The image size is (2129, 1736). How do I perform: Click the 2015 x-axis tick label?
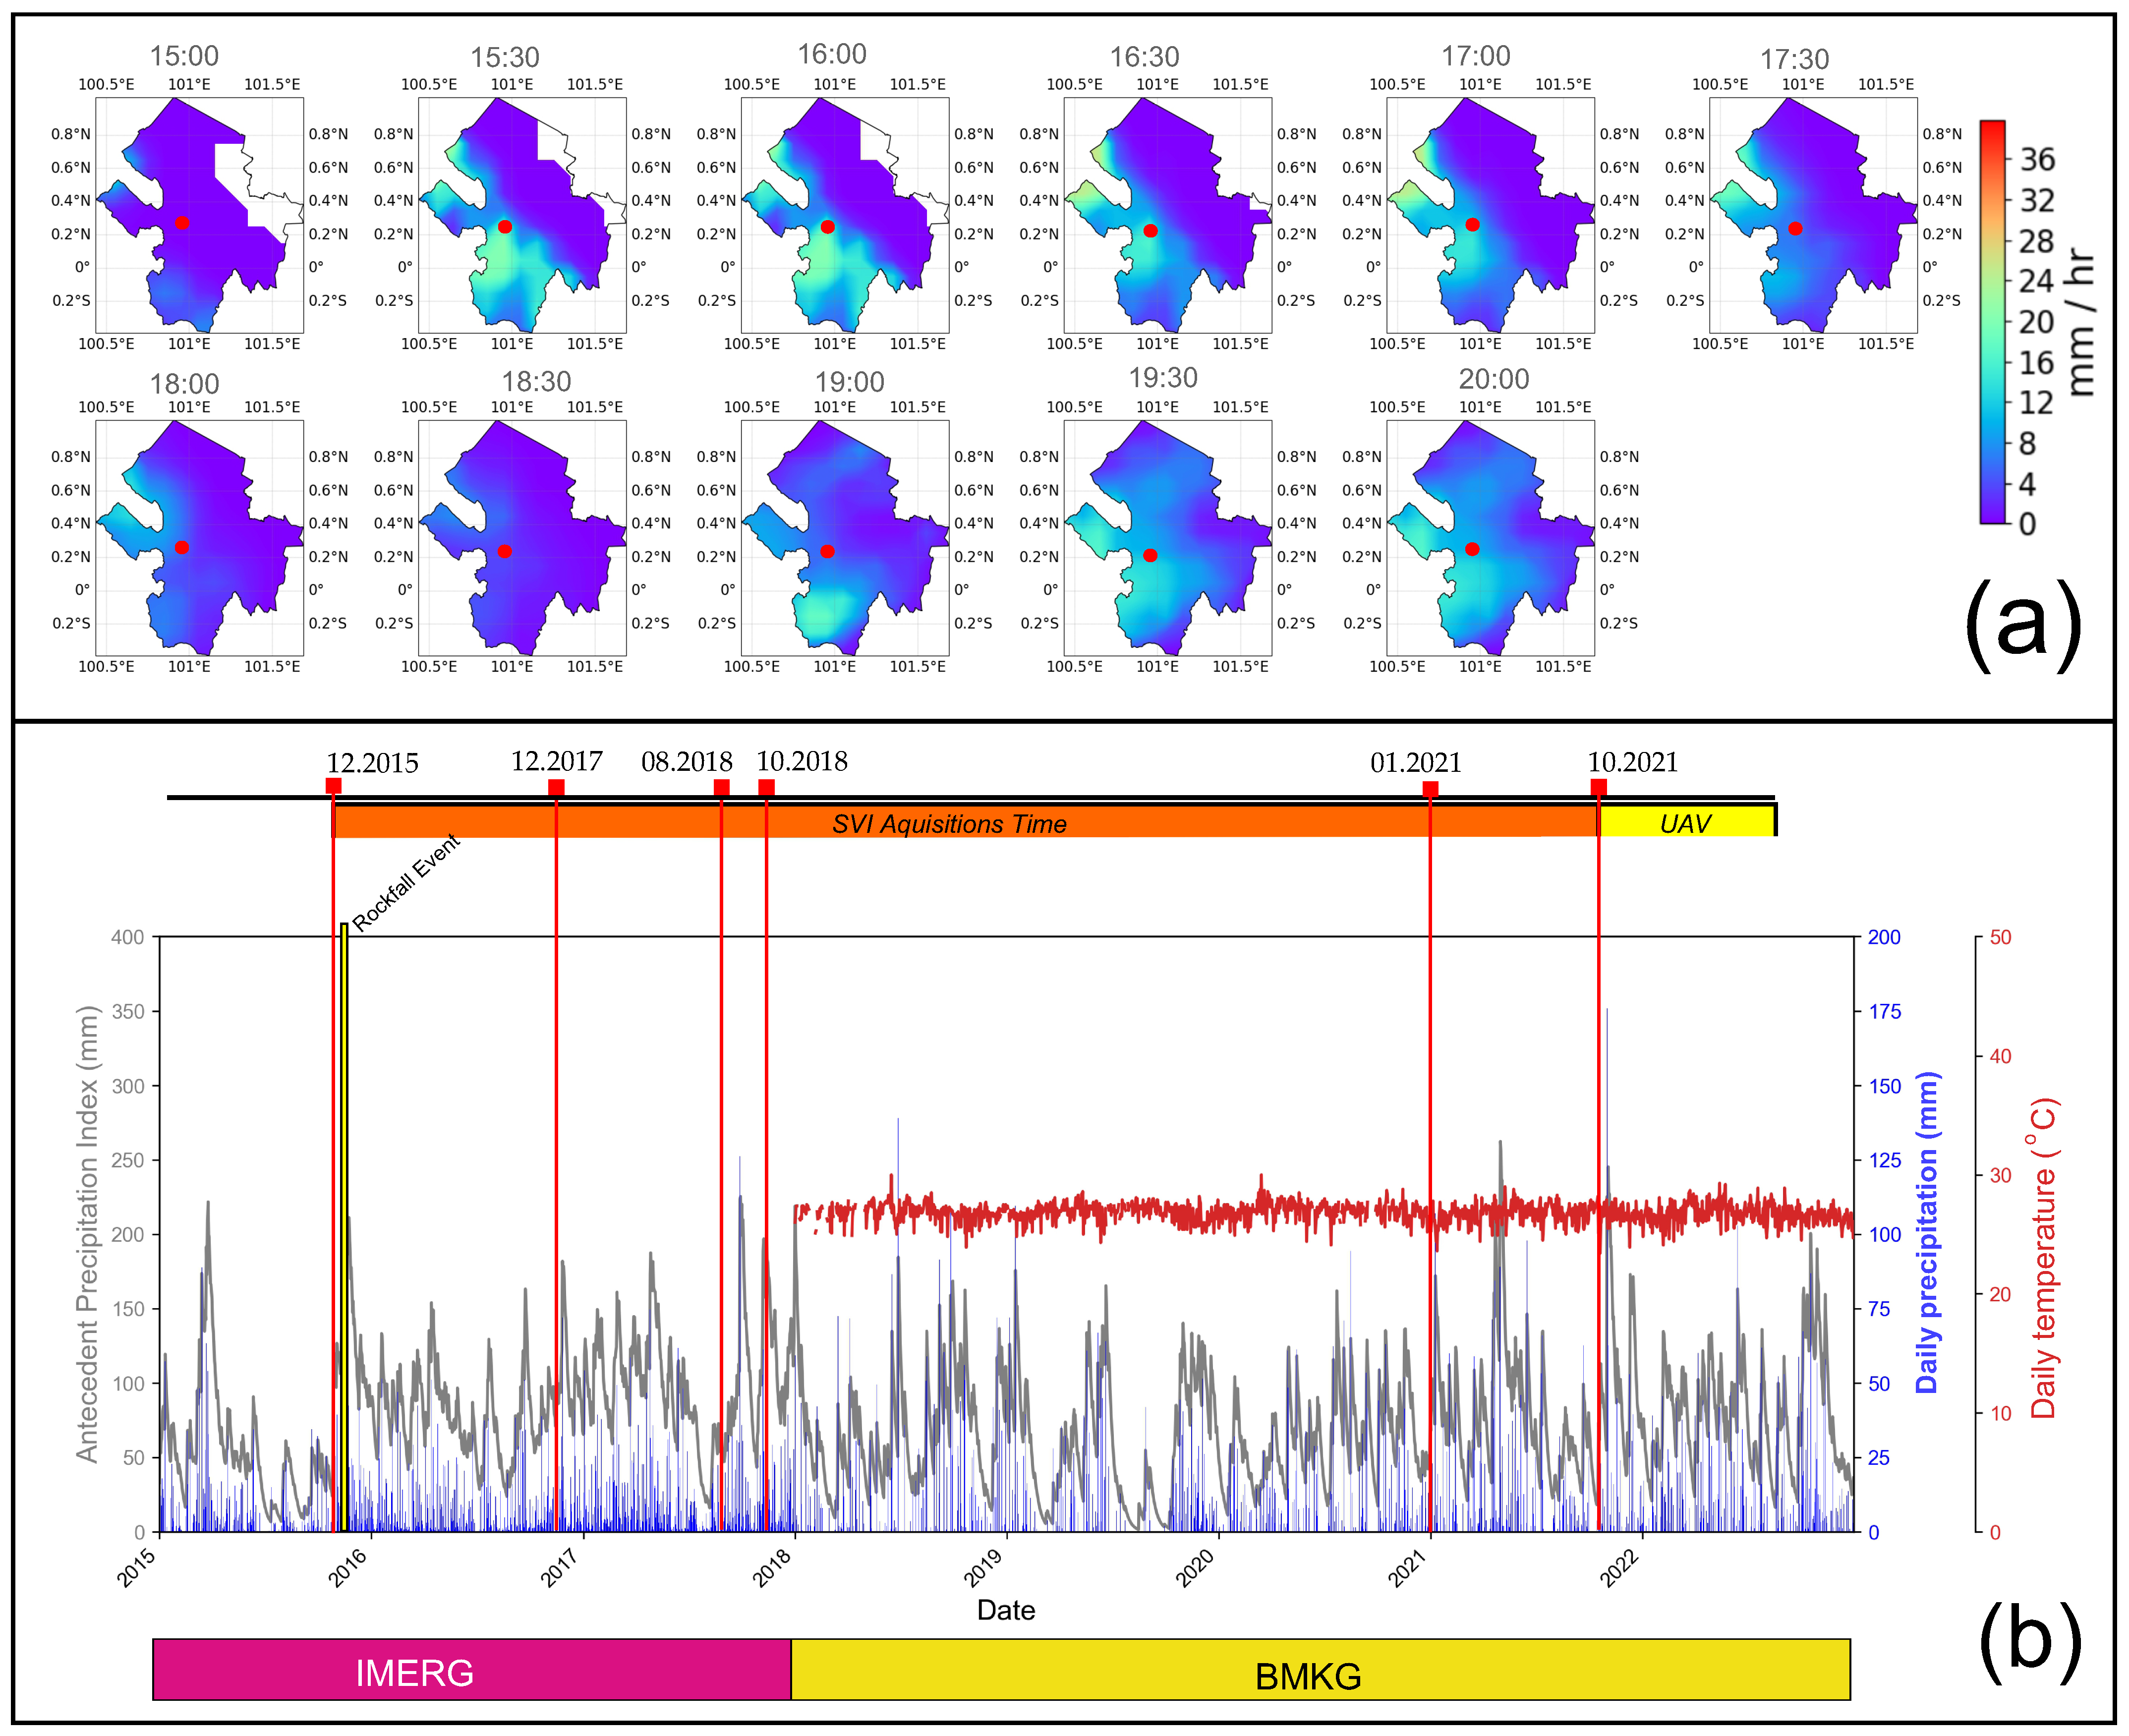138,1567
